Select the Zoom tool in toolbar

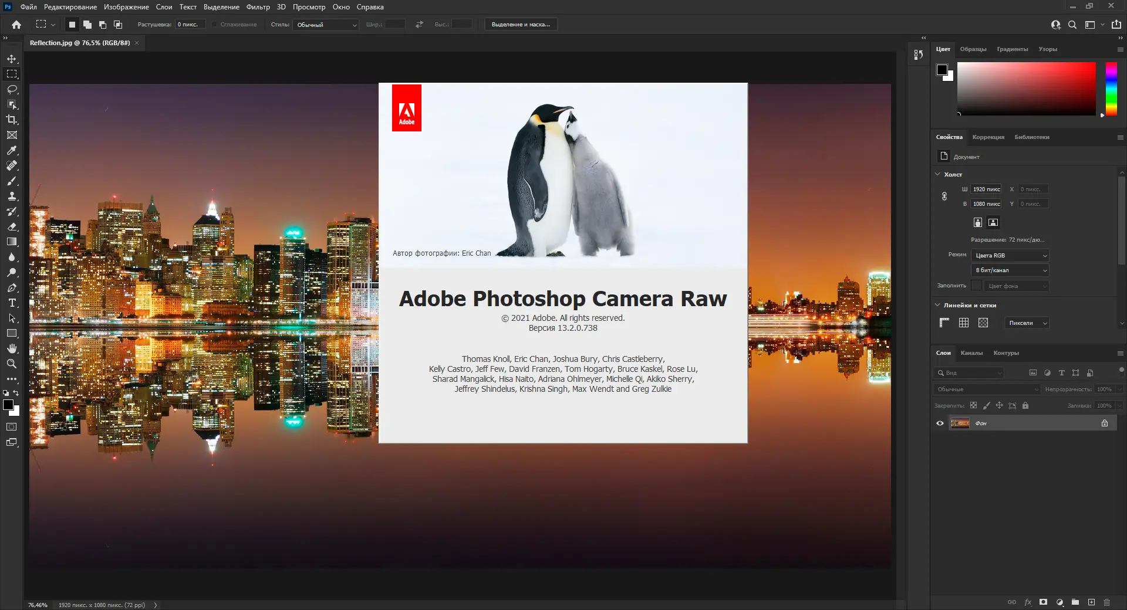pos(12,364)
